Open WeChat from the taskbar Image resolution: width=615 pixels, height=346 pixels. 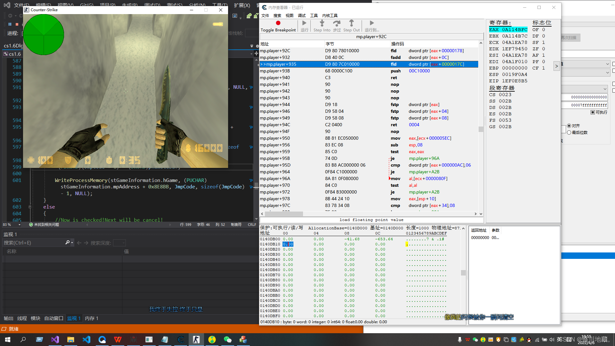(x=227, y=340)
